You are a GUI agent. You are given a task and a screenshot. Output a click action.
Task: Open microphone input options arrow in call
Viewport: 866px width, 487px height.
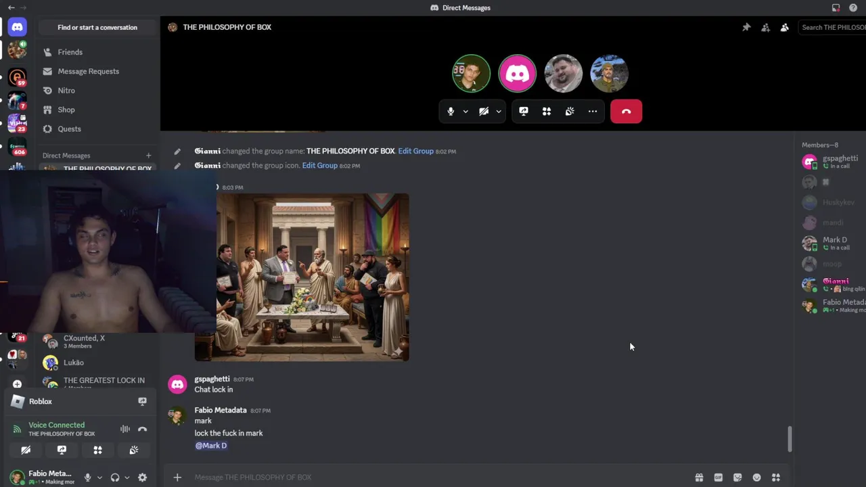pyautogui.click(x=465, y=112)
